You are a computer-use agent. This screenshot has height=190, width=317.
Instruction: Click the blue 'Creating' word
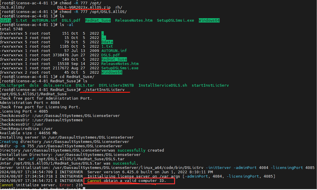tap(9, 142)
